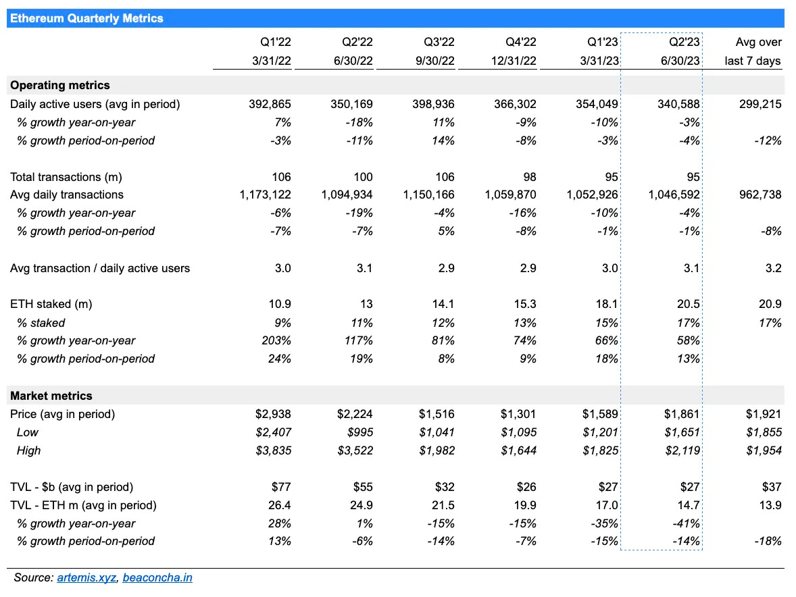This screenshot has height=597, width=796.
Task: Click the Daily active users row label
Action: pos(95,104)
